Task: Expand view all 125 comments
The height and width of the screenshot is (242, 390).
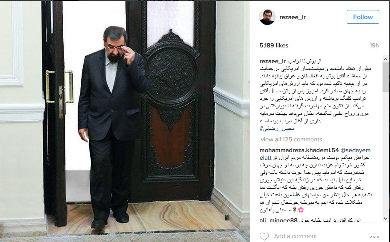Action: pos(291,139)
